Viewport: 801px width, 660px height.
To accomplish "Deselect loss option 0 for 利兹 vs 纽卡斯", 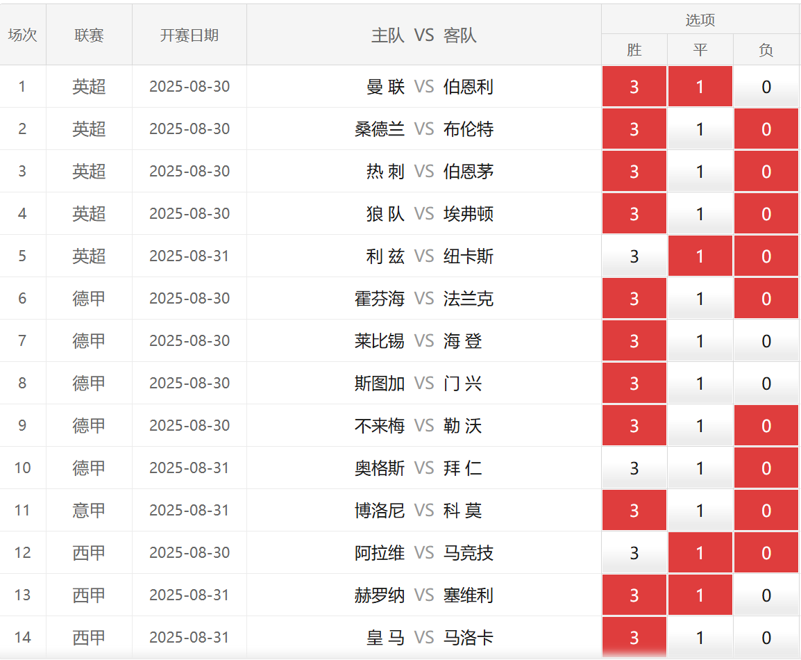I will tap(766, 256).
